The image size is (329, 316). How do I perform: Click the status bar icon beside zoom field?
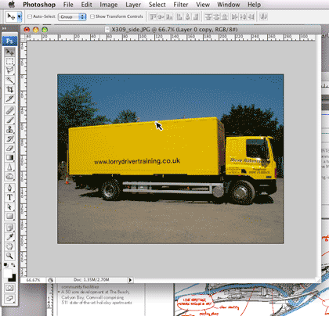point(51,280)
